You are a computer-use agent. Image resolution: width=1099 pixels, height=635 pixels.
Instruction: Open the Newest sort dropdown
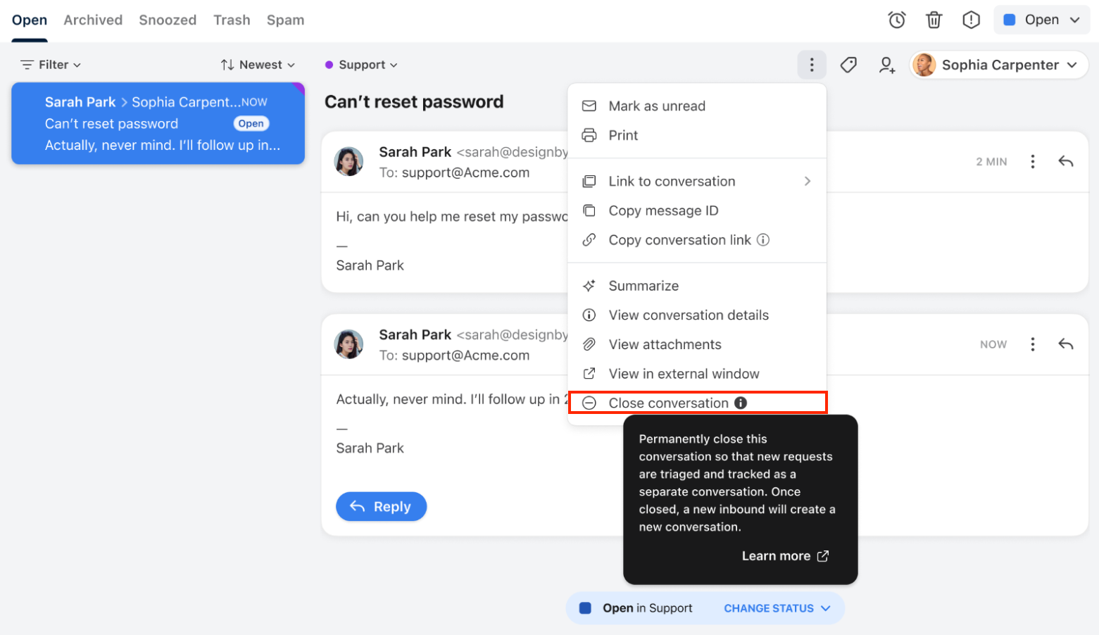[258, 65]
